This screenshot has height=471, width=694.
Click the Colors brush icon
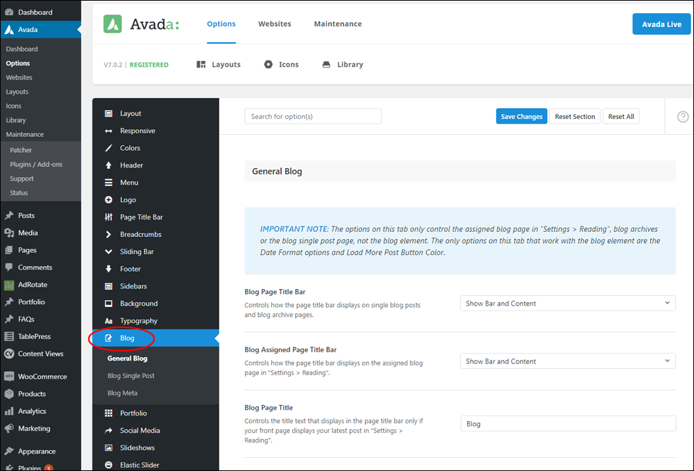(x=108, y=148)
